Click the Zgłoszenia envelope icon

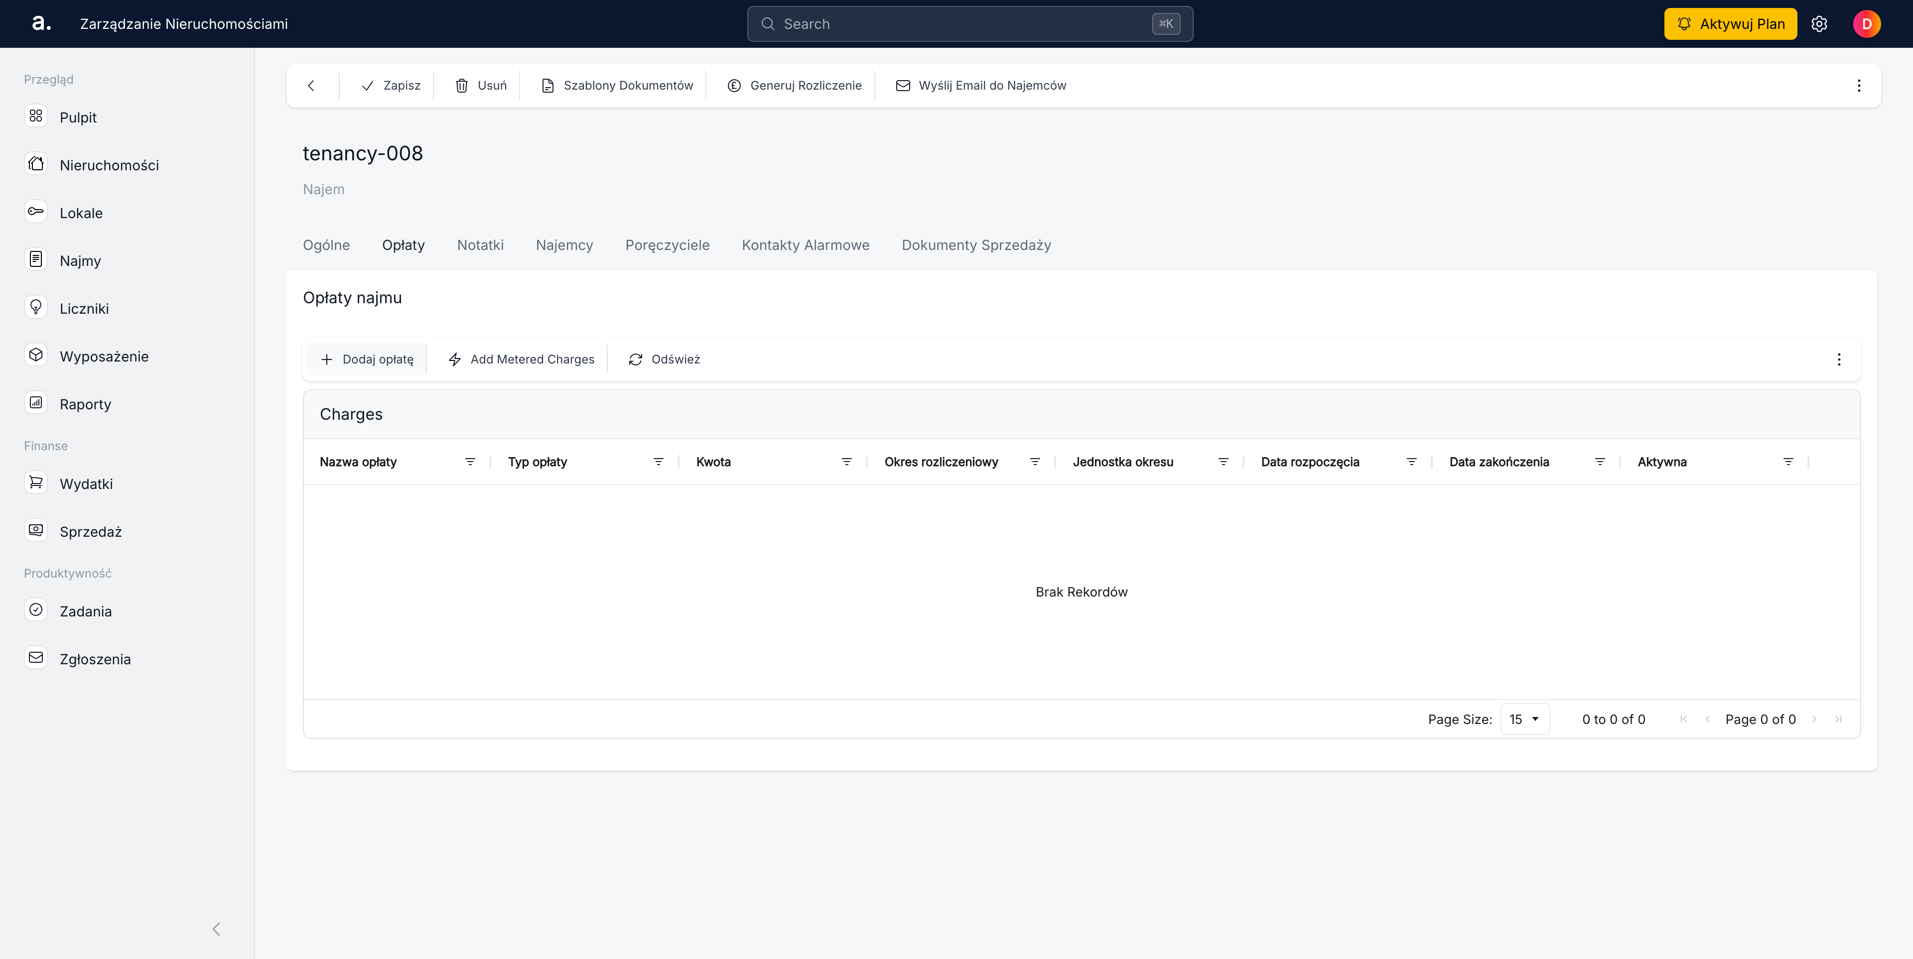coord(36,658)
